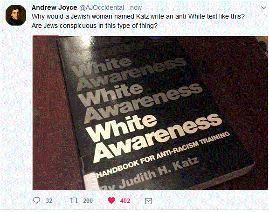
Task: Click the reply count 32
Action: [49, 200]
